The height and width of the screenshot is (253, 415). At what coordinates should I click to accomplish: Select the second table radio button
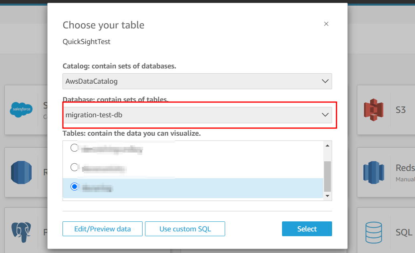(75, 167)
